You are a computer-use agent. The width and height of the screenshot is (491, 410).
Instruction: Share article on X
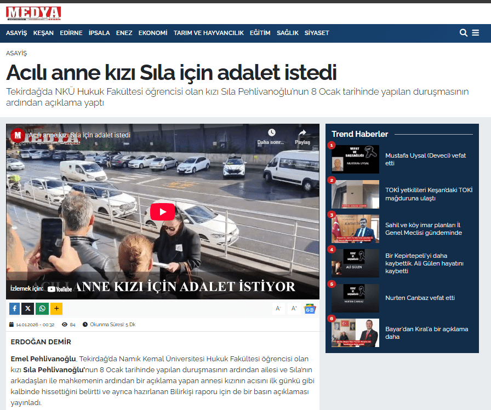[28, 309]
